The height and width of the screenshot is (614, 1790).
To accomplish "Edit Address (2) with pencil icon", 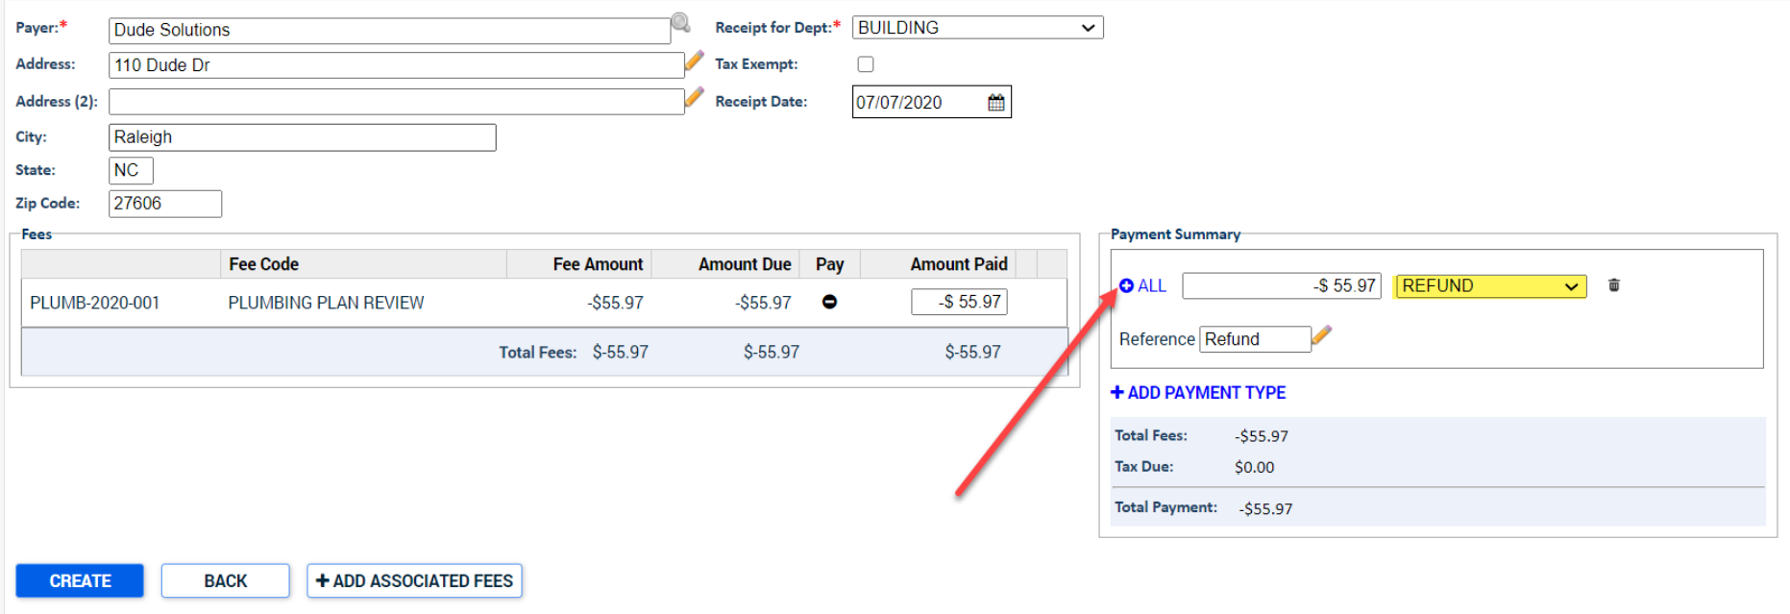I will pyautogui.click(x=694, y=98).
